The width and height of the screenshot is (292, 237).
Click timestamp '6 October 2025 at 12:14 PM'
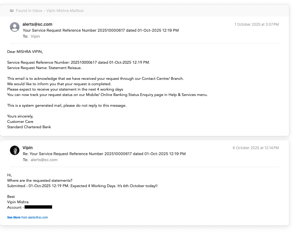point(256,148)
